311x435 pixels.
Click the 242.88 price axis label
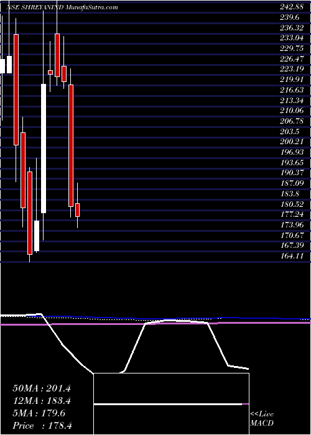coord(292,7)
